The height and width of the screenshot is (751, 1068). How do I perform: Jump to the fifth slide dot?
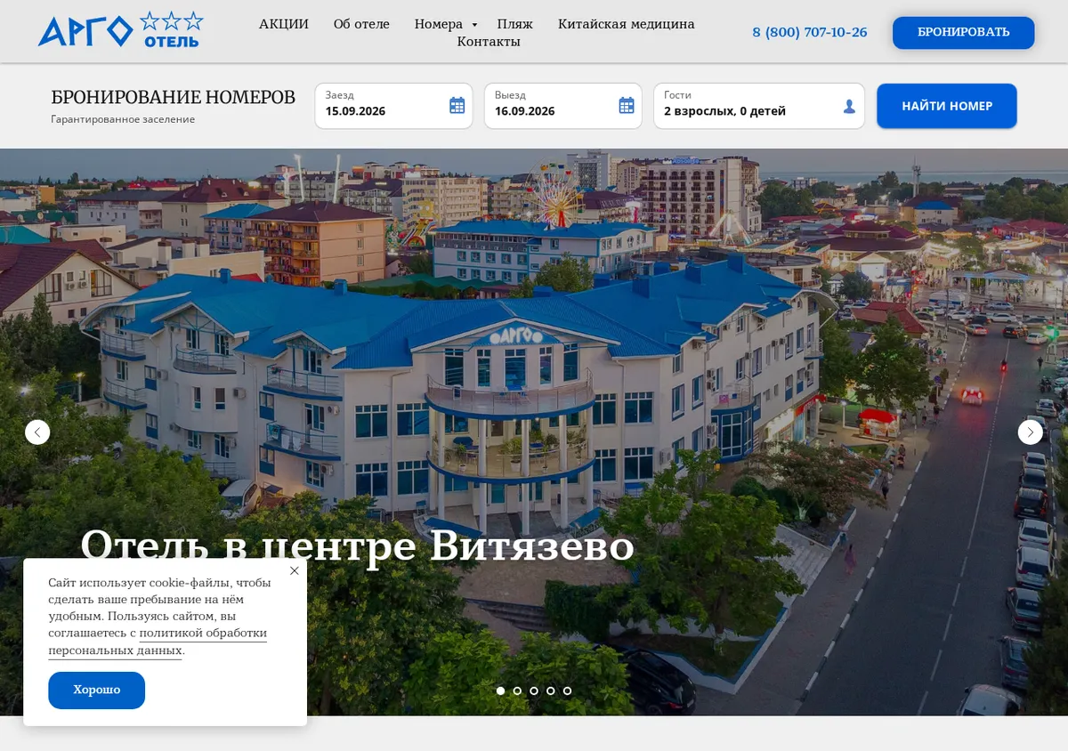[x=567, y=690]
